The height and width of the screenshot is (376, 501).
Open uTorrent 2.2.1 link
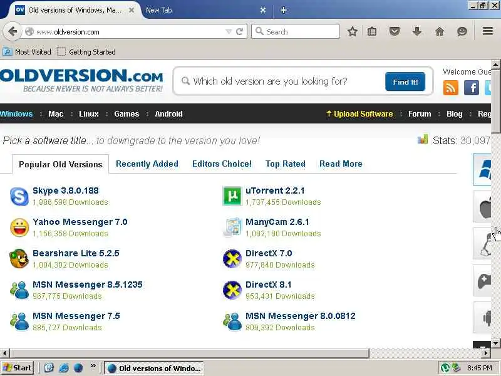pos(275,191)
